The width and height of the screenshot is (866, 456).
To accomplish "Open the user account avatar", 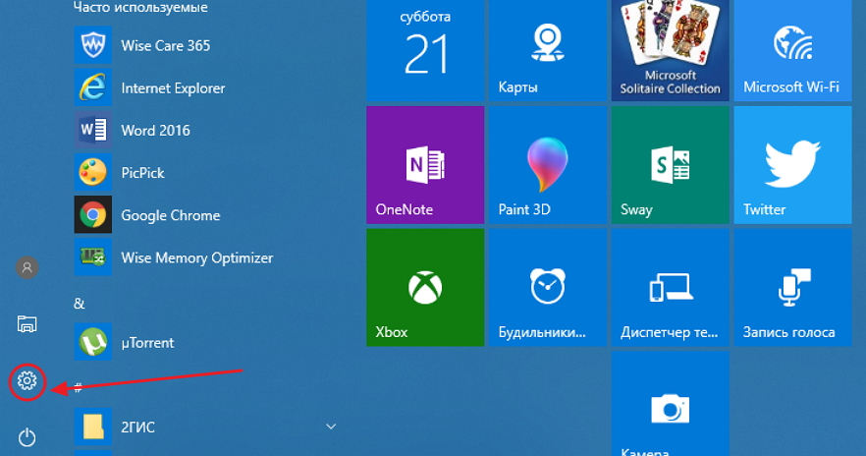I will [x=27, y=267].
